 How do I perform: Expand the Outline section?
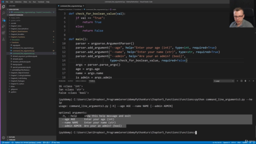12,137
